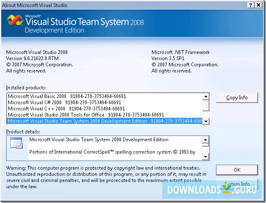This screenshot has width=266, height=203.
Task: Click the 'Version 3.5 SP1' text
Action: 168,58
